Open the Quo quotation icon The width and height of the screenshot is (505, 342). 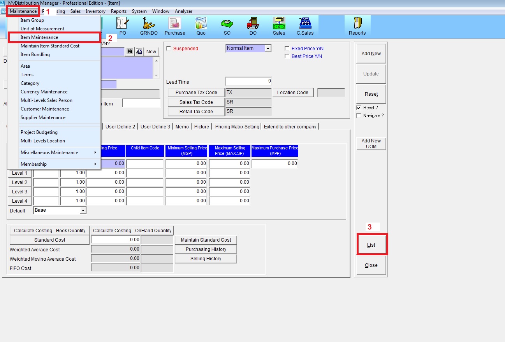pyautogui.click(x=201, y=26)
